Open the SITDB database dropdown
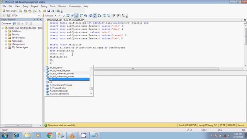 [x=39, y=15]
